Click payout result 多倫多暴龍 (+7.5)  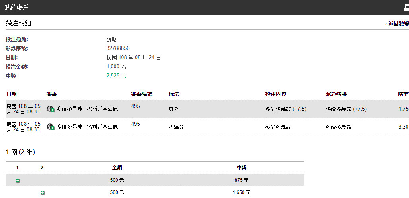click(x=346, y=109)
